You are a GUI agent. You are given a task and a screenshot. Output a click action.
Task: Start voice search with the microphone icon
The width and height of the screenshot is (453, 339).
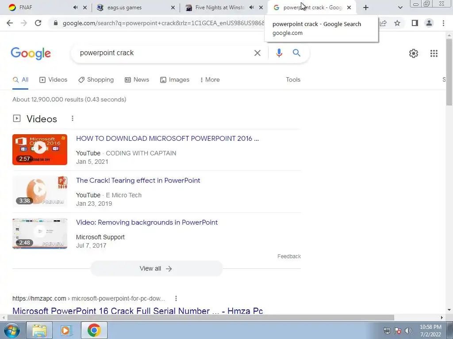(279, 53)
